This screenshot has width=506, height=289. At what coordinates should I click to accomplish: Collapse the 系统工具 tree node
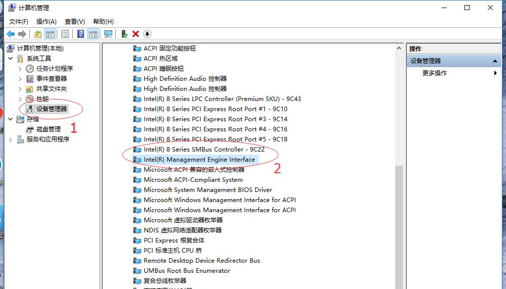pos(10,58)
